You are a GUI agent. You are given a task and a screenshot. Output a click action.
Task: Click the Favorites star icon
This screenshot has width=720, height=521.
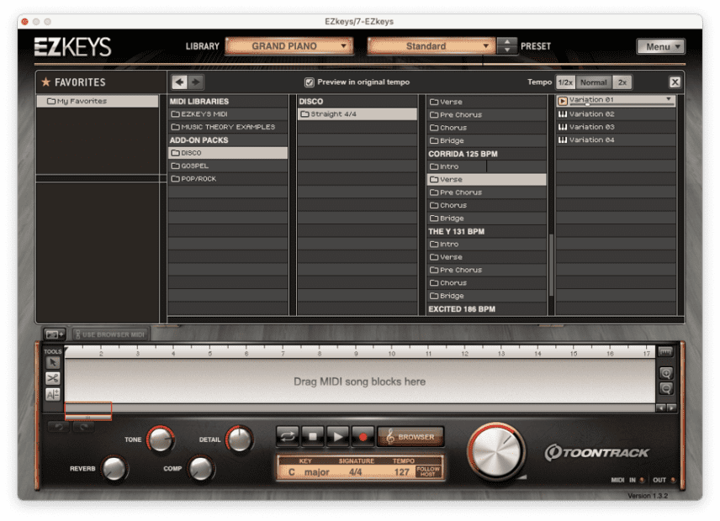(x=46, y=82)
